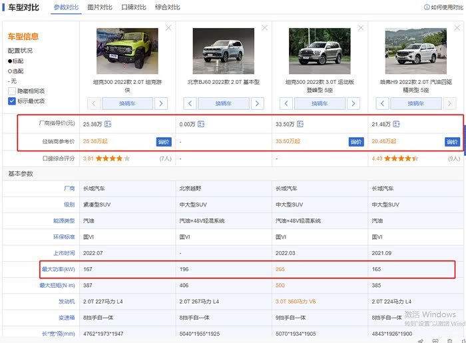466x343 pixels.
Task: Switch to the 口碑对比 tab
Action: tap(134, 7)
